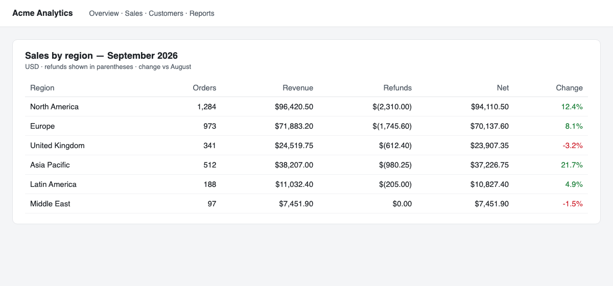Select the Asia Pacific region cell

tap(50, 165)
